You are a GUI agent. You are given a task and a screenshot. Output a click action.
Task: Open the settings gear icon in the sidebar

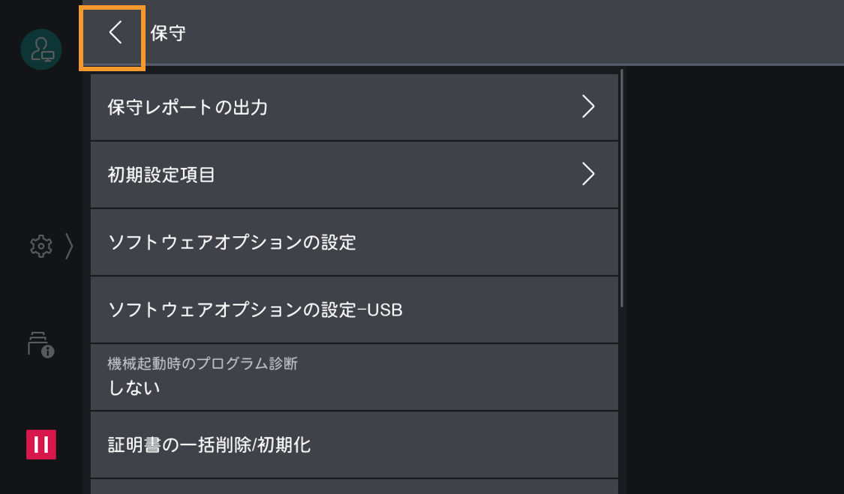[x=41, y=245]
